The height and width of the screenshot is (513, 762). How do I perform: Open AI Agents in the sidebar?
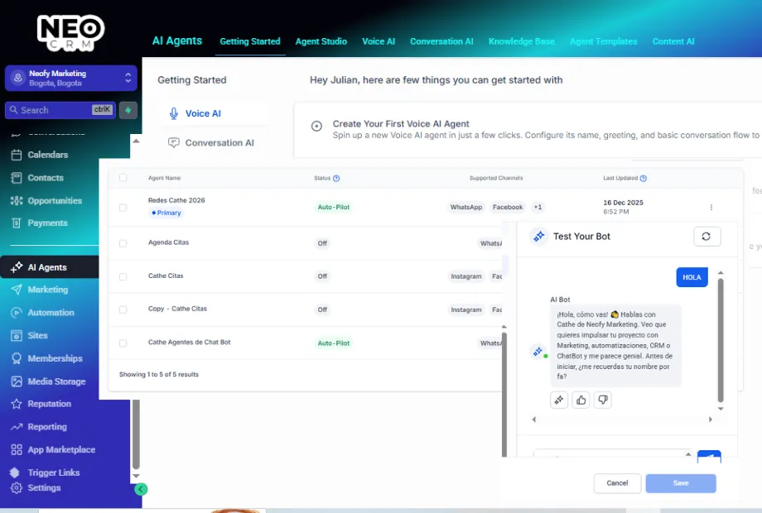(x=49, y=267)
